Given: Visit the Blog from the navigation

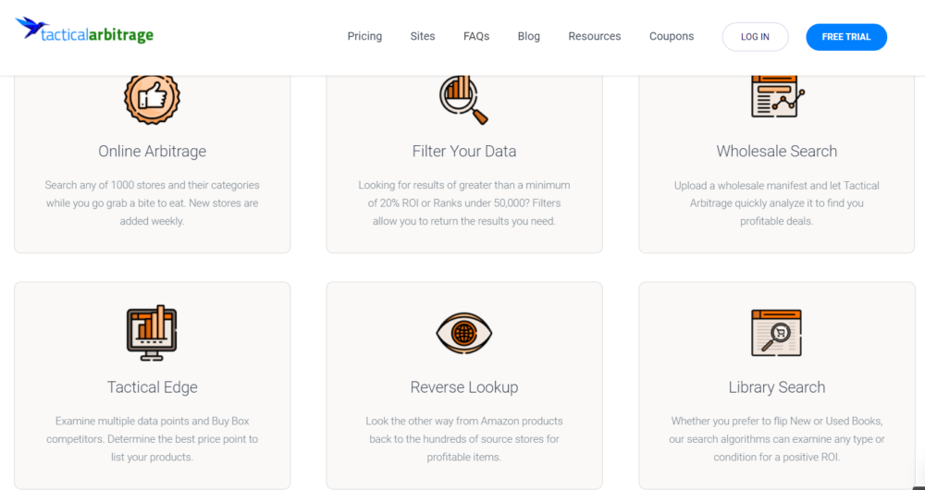Looking at the screenshot, I should click(528, 37).
